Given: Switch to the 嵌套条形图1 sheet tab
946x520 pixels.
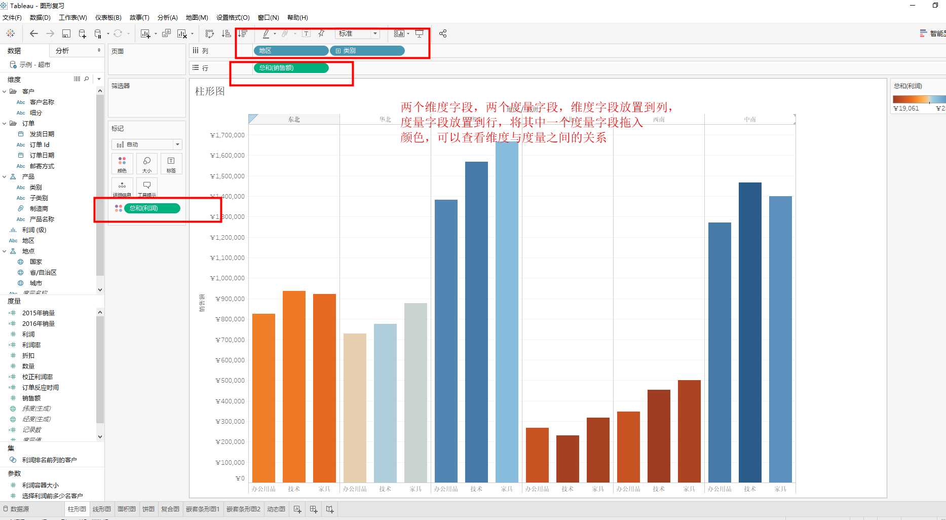Looking at the screenshot, I should (203, 509).
